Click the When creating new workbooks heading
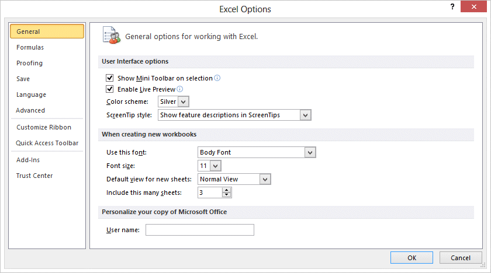 point(149,134)
